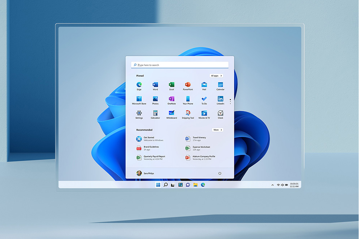Open Movies & TV
359x239 pixels.
(204, 114)
